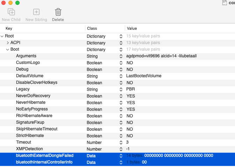
Task: Open class stepper for CustomLogo row
Action: 121,63
